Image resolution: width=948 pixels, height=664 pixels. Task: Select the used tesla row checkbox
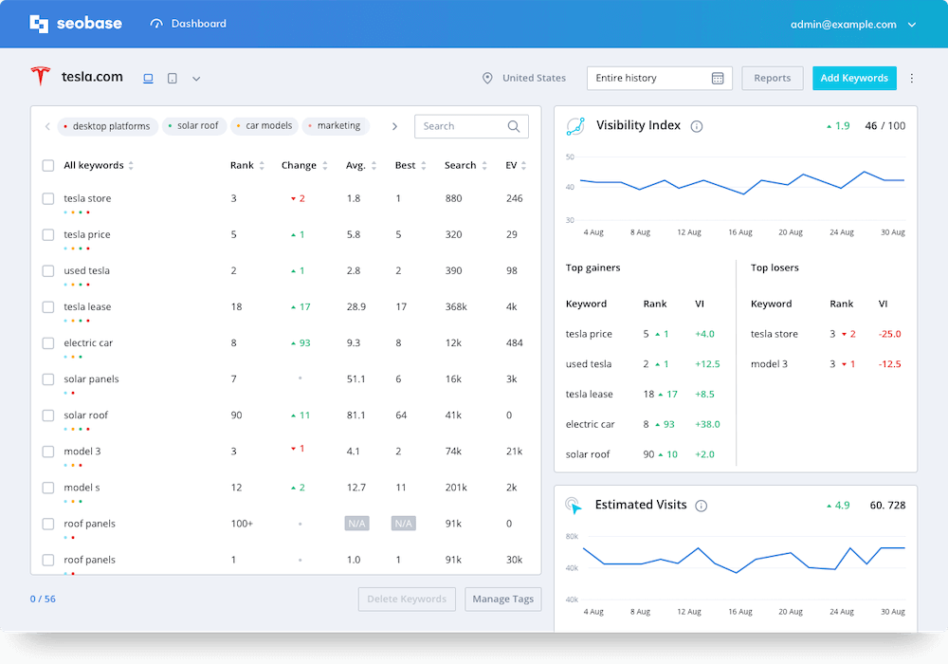[x=48, y=271]
